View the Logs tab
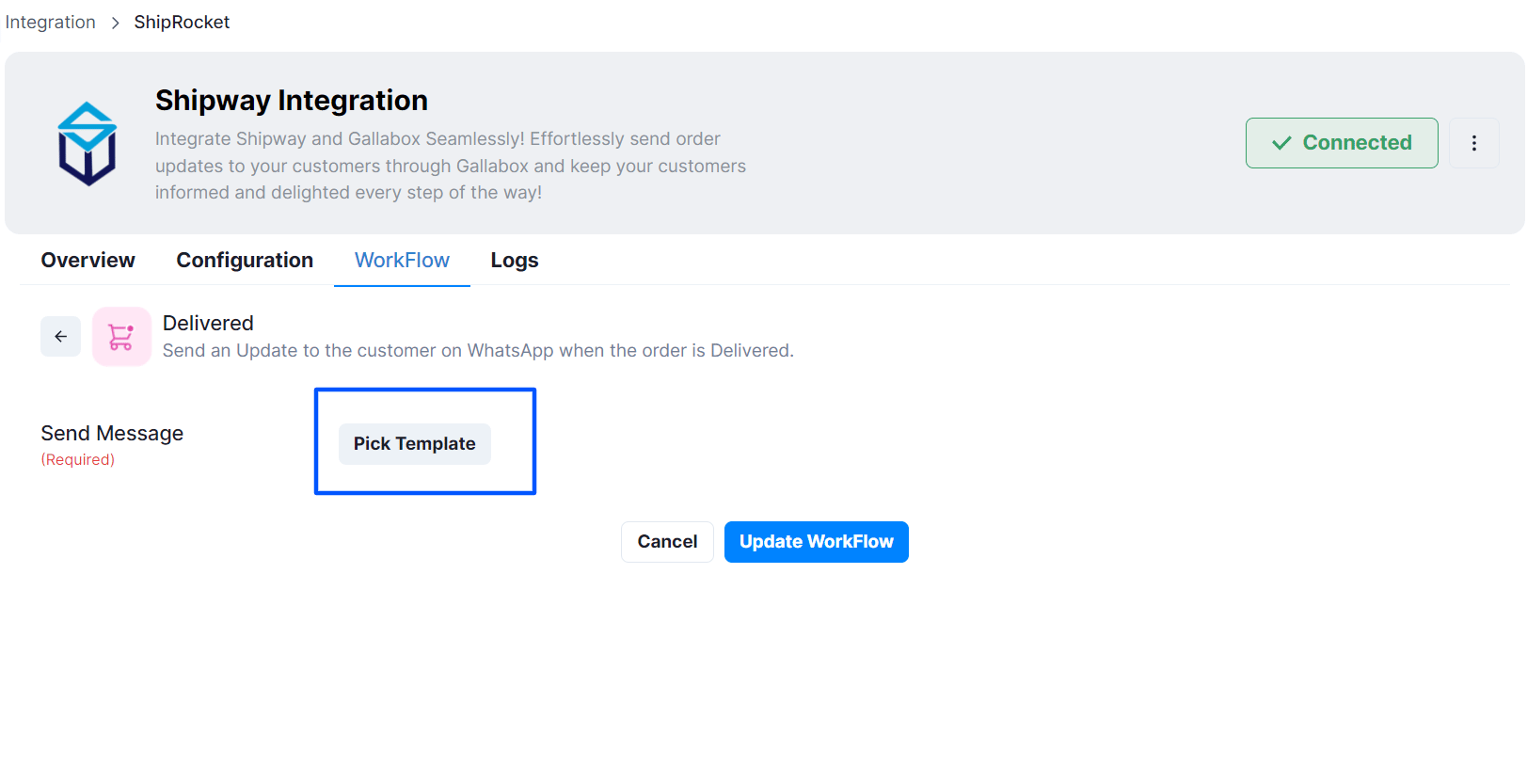The height and width of the screenshot is (765, 1527). tap(515, 261)
